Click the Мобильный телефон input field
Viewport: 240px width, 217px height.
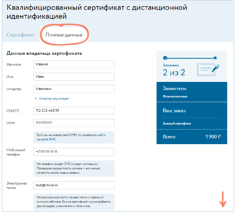tap(74, 152)
